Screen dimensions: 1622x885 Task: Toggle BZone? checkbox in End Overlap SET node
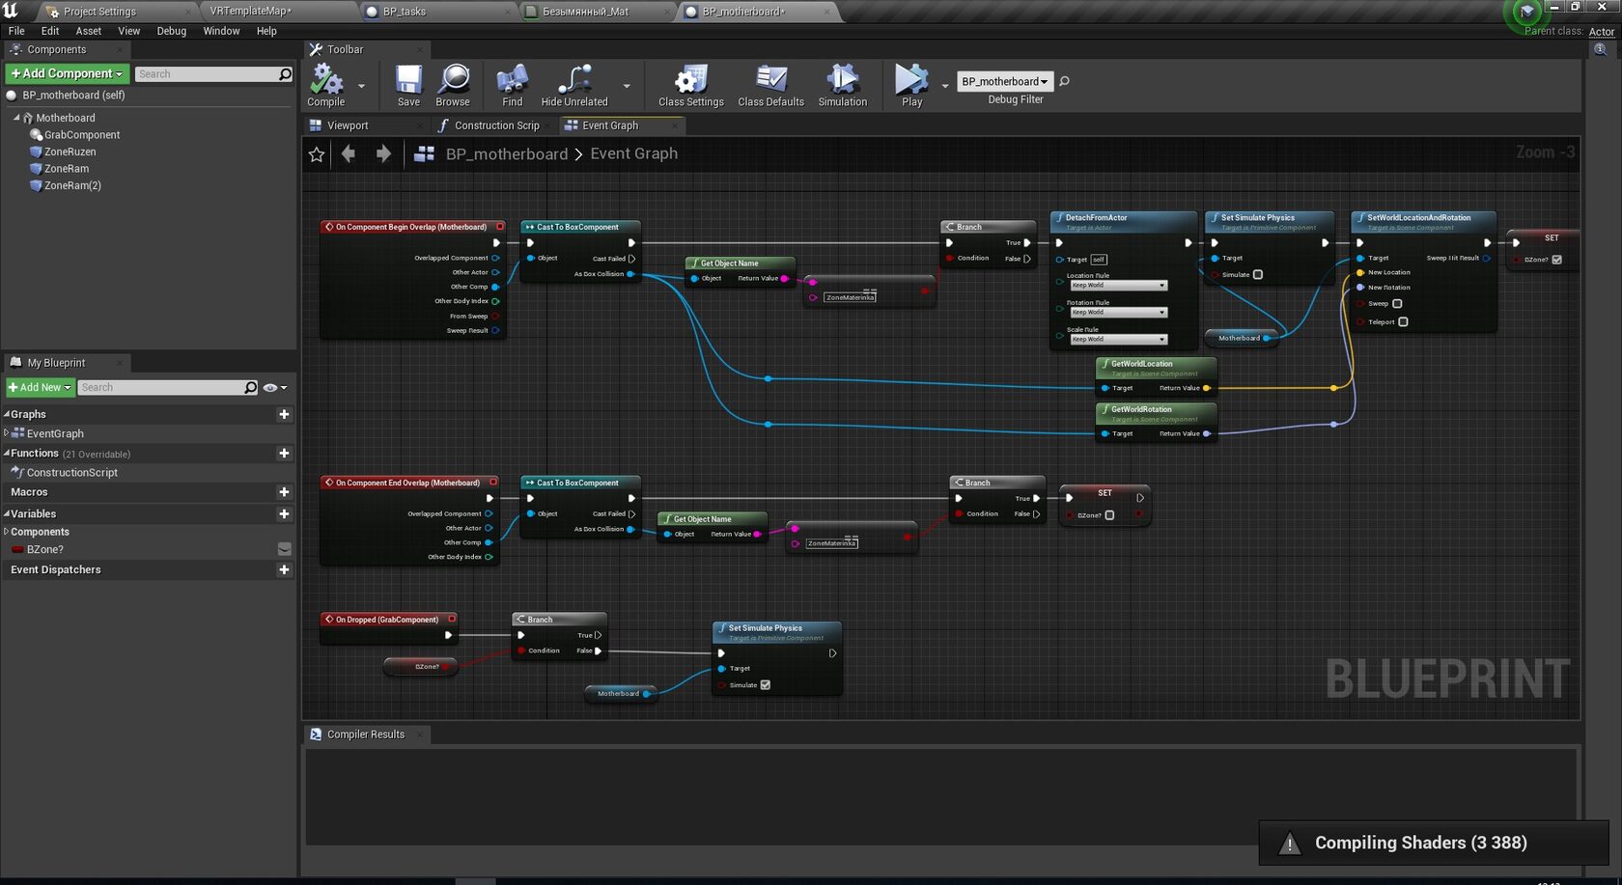point(1109,515)
